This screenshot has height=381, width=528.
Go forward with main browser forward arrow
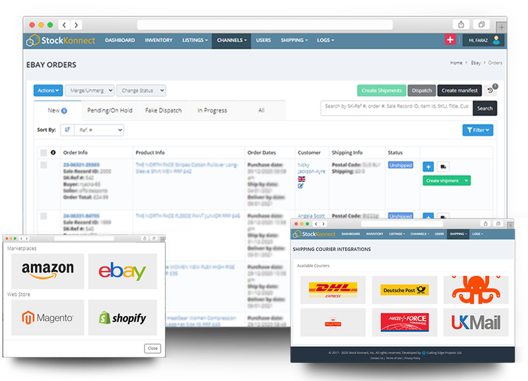77,25
